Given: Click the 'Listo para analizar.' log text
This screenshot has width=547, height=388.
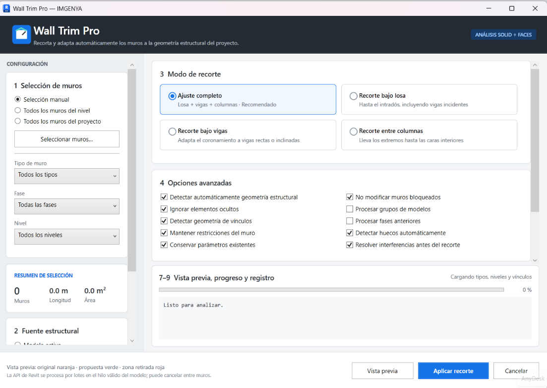Looking at the screenshot, I should click(x=193, y=305).
